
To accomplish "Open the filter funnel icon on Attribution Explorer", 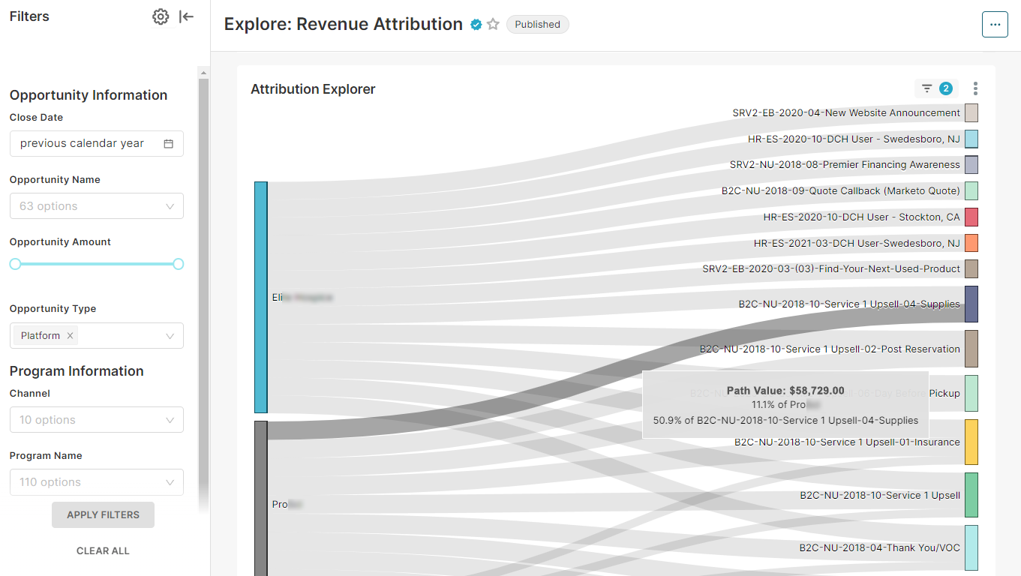I will tap(926, 88).
